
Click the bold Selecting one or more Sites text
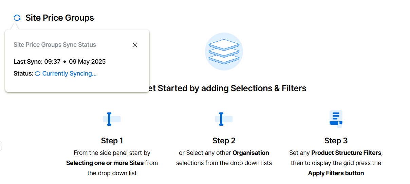(105, 163)
